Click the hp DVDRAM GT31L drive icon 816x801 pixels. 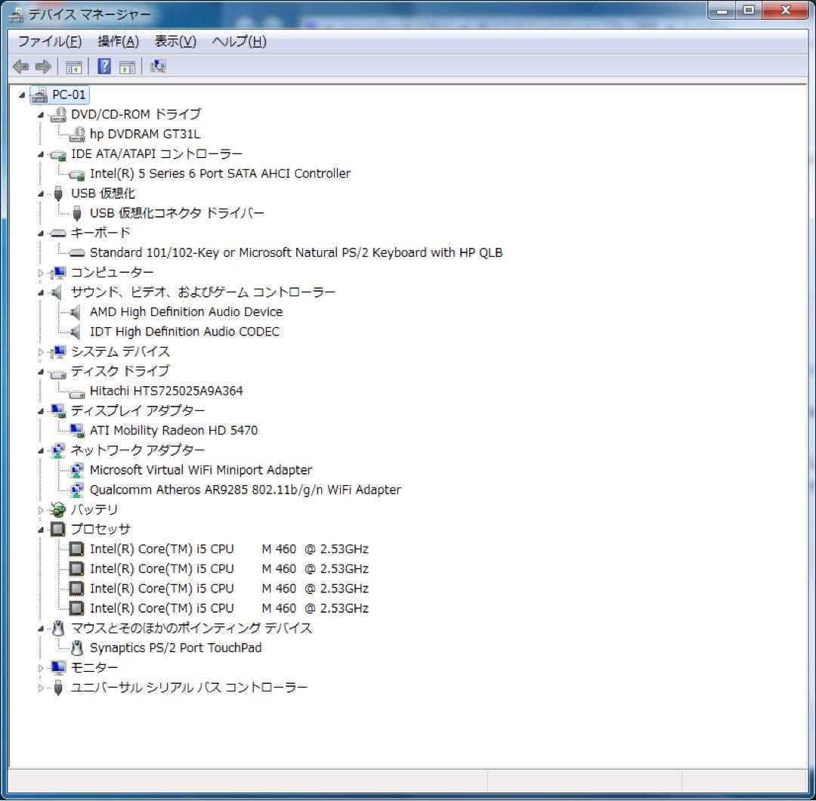[77, 135]
